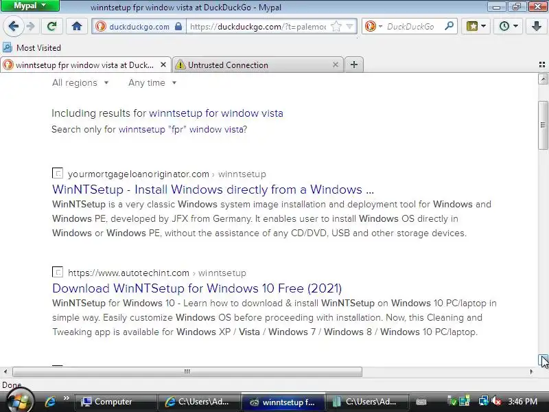Click the padlock security icon

pyautogui.click(x=178, y=26)
